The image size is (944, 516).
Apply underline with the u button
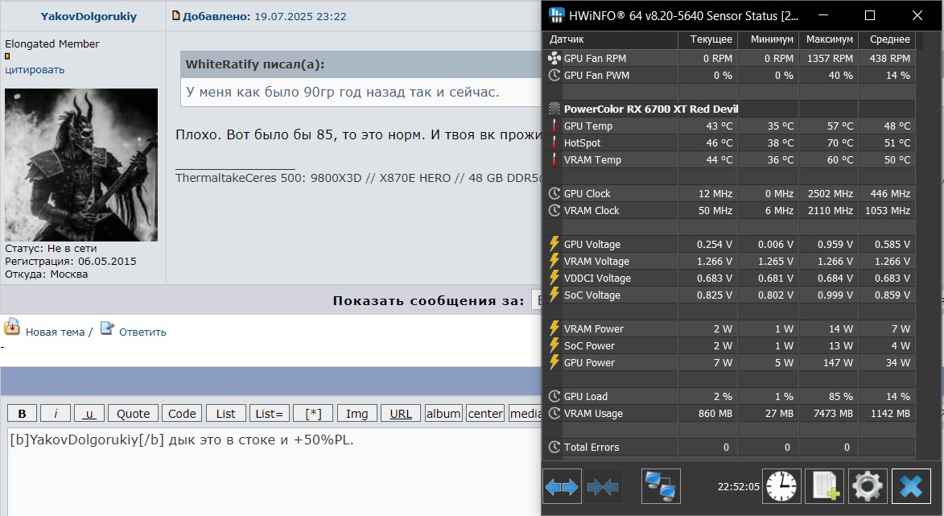tap(89, 413)
